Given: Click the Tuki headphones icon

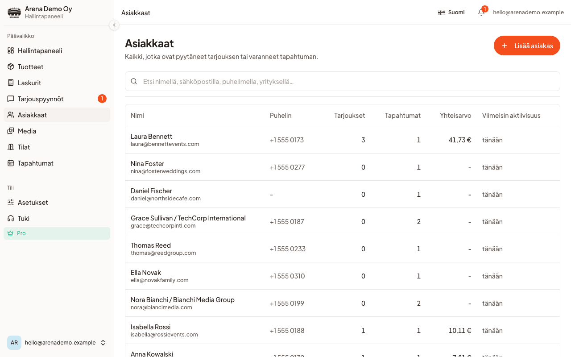Looking at the screenshot, I should click(x=11, y=219).
